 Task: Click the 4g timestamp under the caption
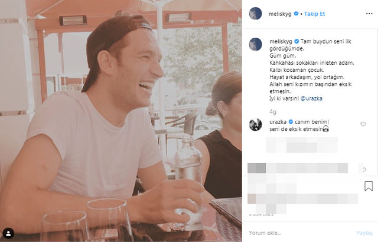coord(273,112)
